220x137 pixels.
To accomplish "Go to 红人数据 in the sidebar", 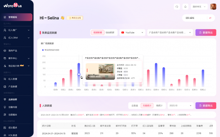I will [13, 79].
